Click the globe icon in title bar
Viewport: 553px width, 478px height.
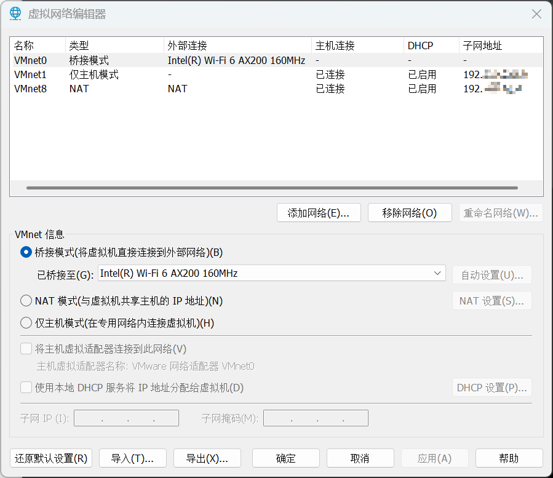(x=15, y=14)
